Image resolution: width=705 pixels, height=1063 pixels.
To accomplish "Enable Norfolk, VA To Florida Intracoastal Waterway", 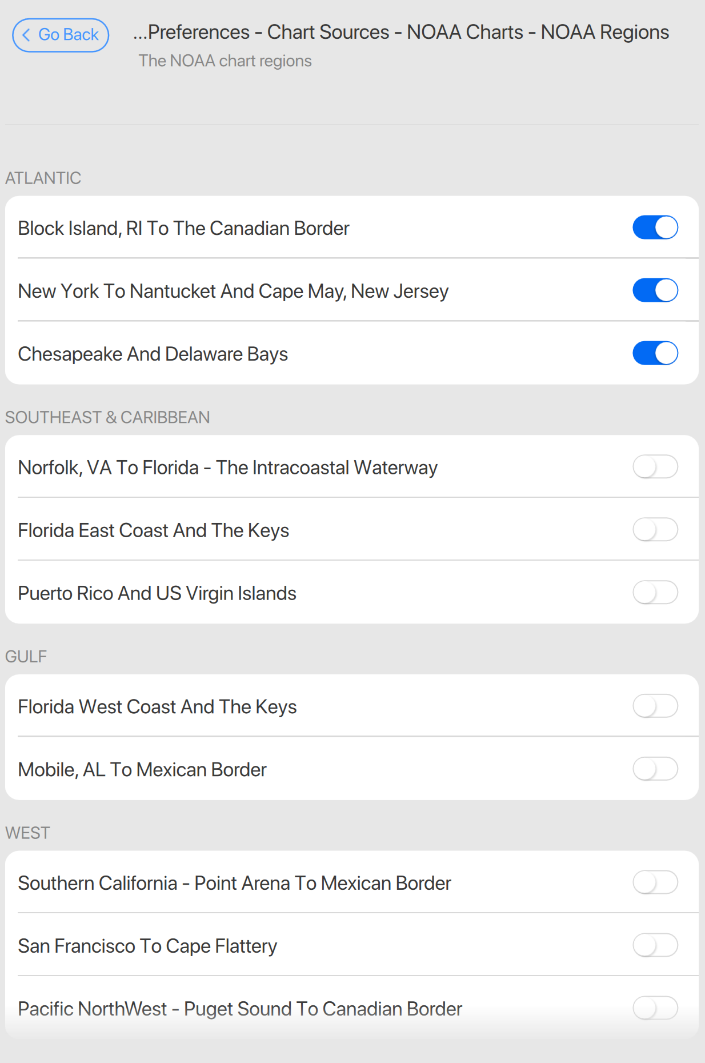I will 655,467.
